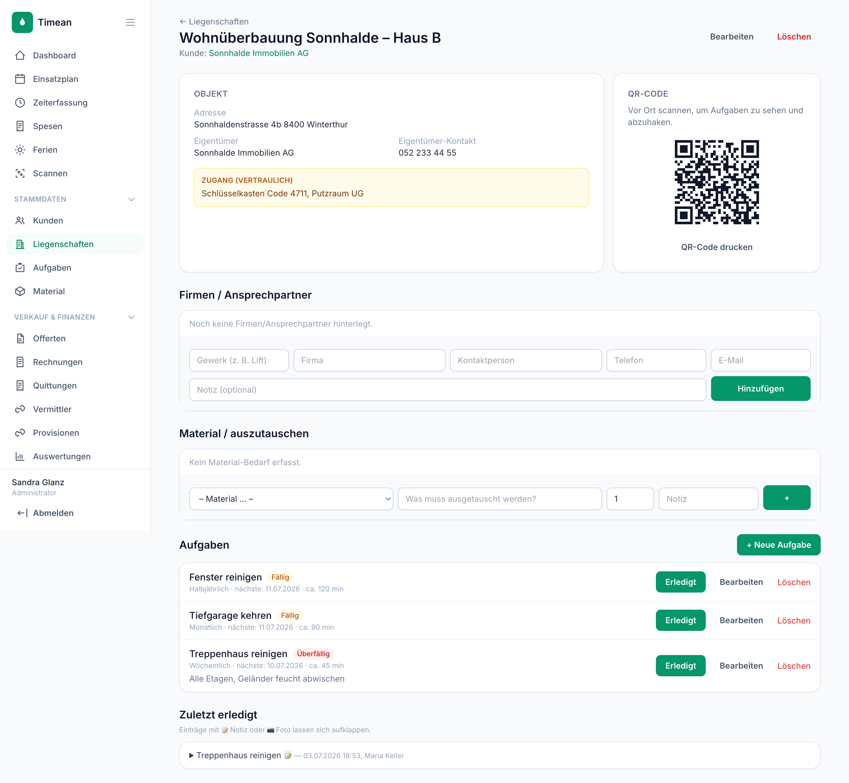This screenshot has height=783, width=849.
Task: Click the Spesen receipt icon
Action: point(20,126)
